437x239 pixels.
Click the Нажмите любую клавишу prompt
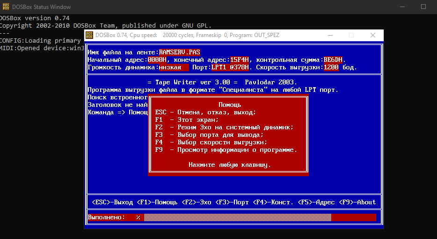pos(230,165)
